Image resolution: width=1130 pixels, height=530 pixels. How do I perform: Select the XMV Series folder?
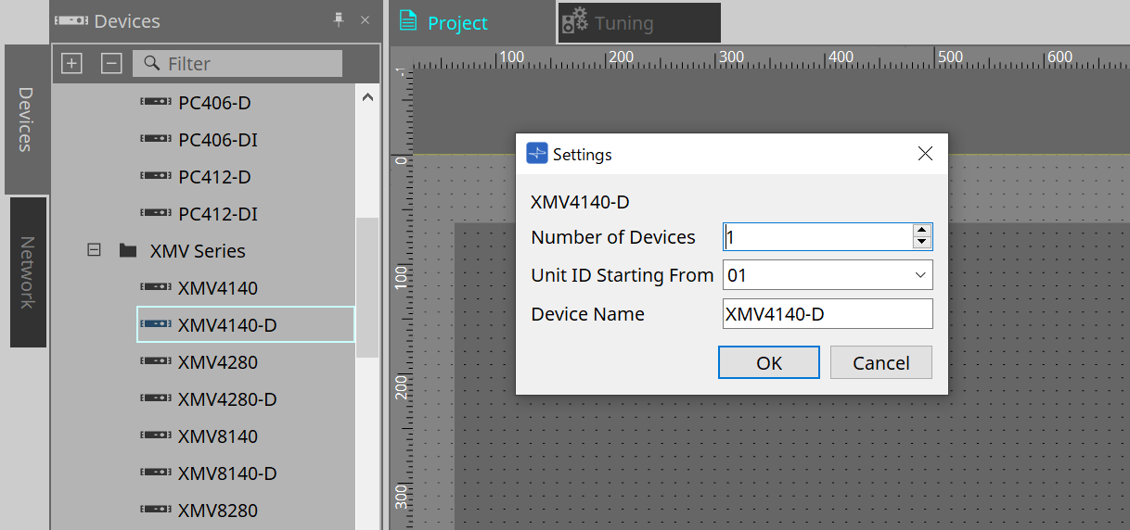coord(197,251)
